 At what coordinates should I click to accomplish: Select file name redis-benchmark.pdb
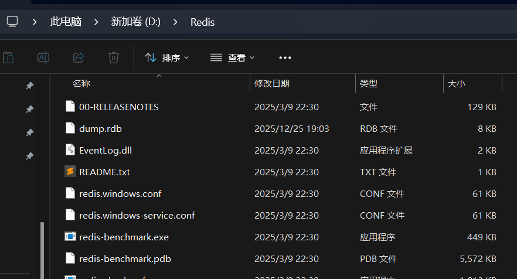click(x=125, y=259)
